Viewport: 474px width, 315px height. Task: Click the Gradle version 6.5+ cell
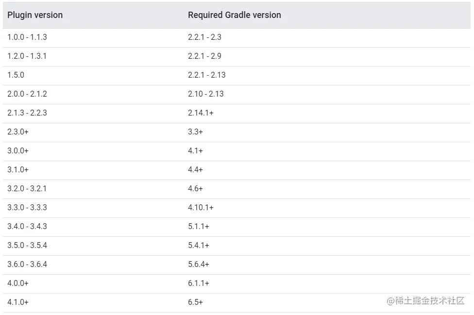pyautogui.click(x=195, y=302)
